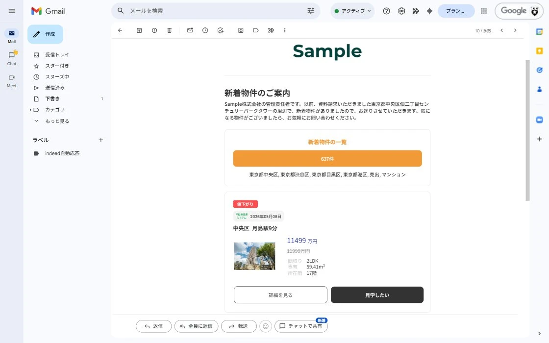
Task: Move this email to a folder
Action: [241, 30]
